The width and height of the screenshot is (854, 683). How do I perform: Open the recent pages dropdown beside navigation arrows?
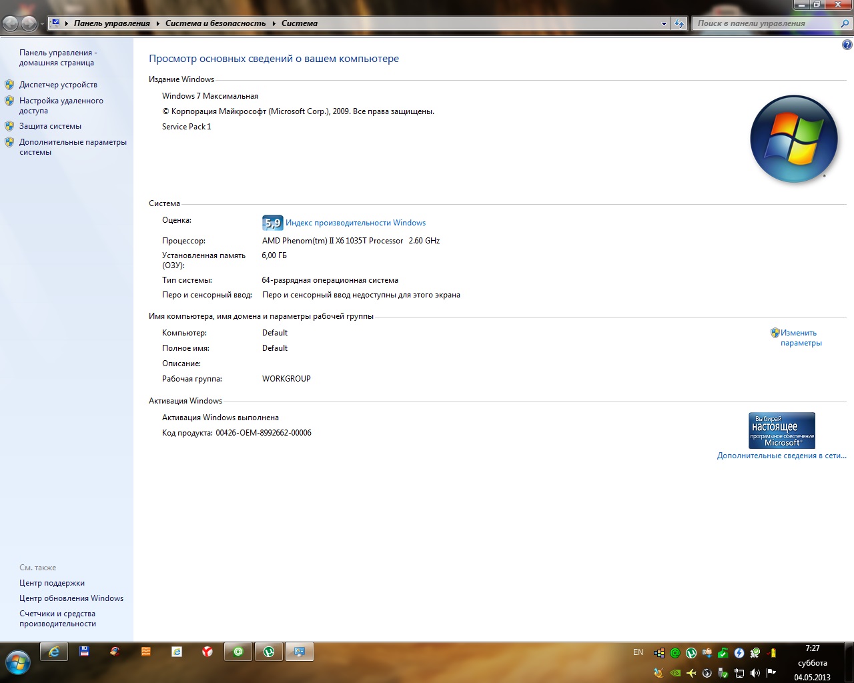[x=42, y=24]
